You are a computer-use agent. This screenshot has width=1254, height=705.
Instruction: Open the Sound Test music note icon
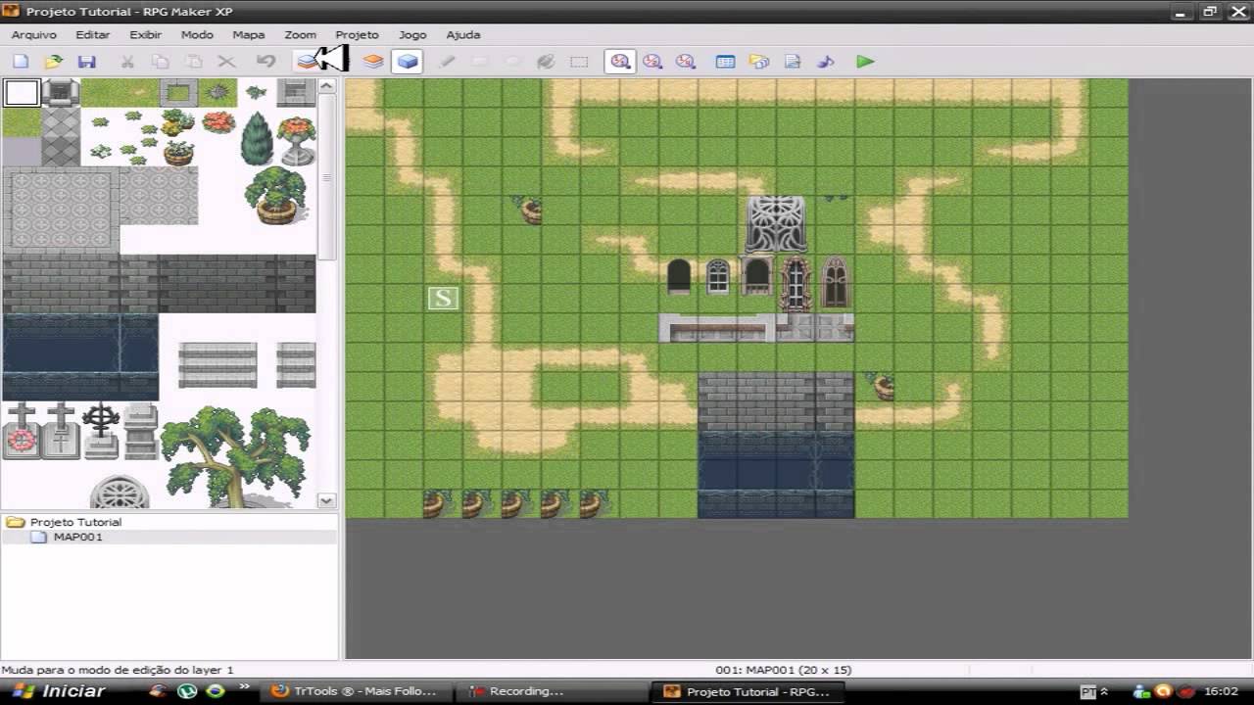click(826, 62)
